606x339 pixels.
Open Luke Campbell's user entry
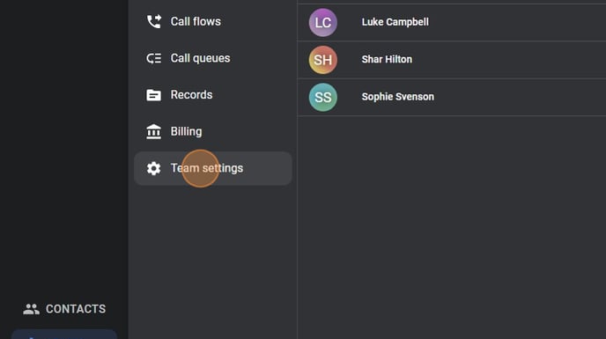coord(451,22)
